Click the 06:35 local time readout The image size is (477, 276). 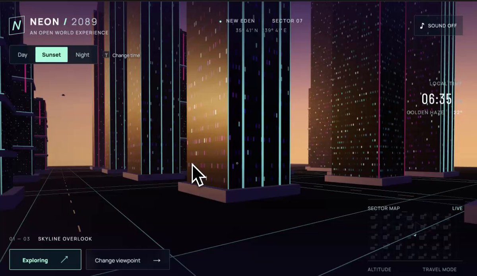(437, 99)
